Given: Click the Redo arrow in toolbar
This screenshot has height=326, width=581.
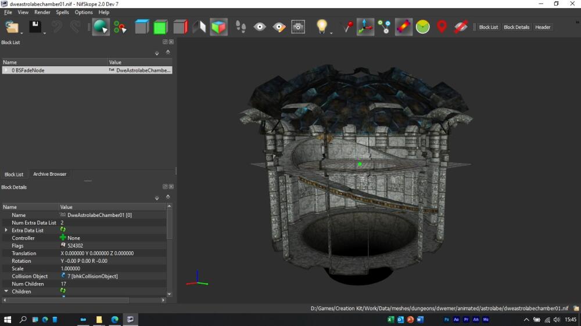Looking at the screenshot, I should (75, 27).
